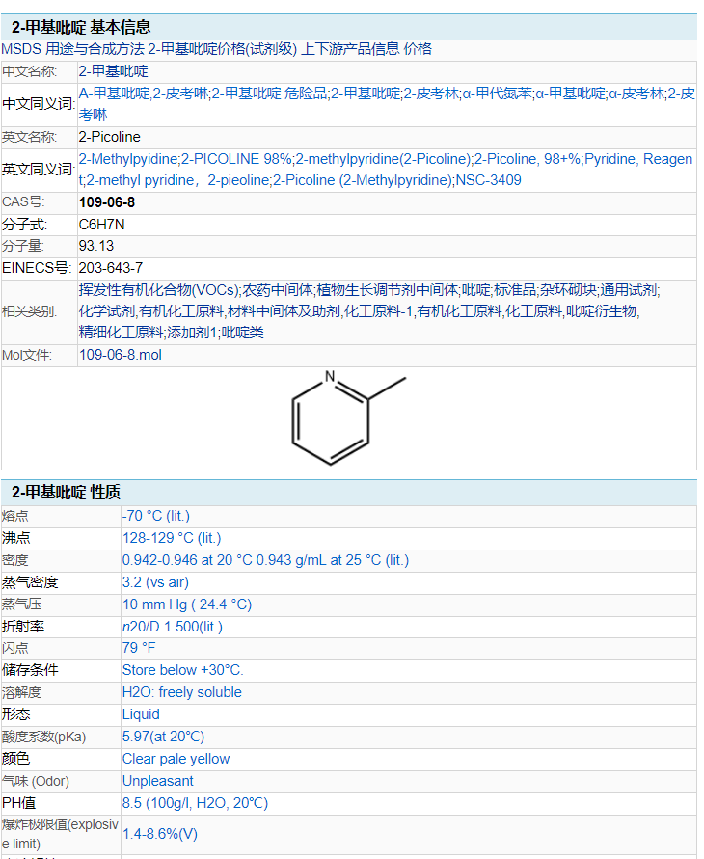This screenshot has height=859, width=704.
Task: Click boiling point value 128-129 °C
Action: [x=172, y=538]
